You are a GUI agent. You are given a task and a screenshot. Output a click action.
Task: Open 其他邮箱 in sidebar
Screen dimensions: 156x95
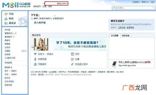[8, 63]
